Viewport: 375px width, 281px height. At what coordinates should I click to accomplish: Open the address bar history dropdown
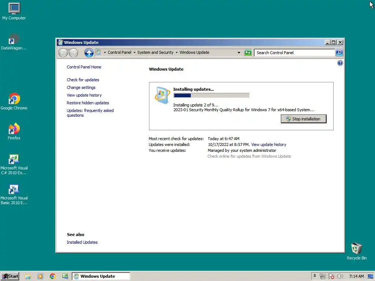(x=239, y=53)
